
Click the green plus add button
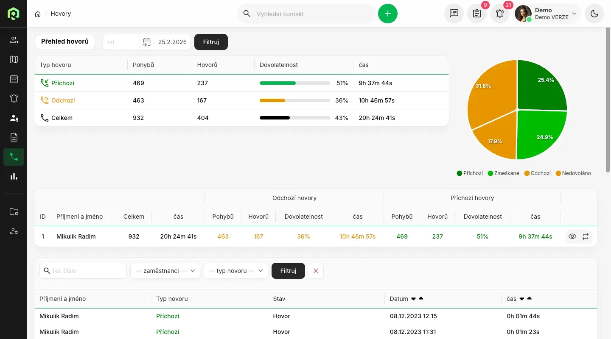pos(387,14)
